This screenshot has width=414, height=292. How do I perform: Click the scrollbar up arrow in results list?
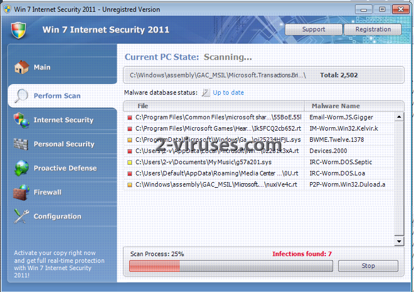point(399,117)
